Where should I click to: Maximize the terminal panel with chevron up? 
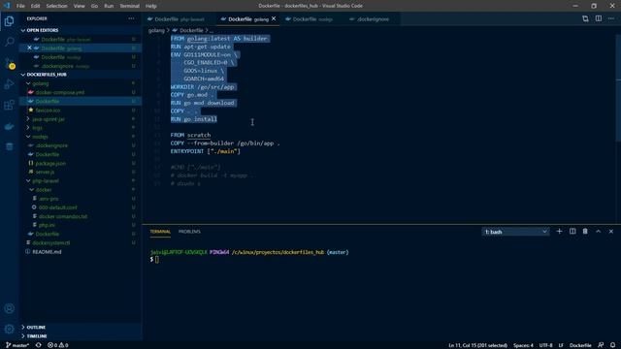point(598,232)
